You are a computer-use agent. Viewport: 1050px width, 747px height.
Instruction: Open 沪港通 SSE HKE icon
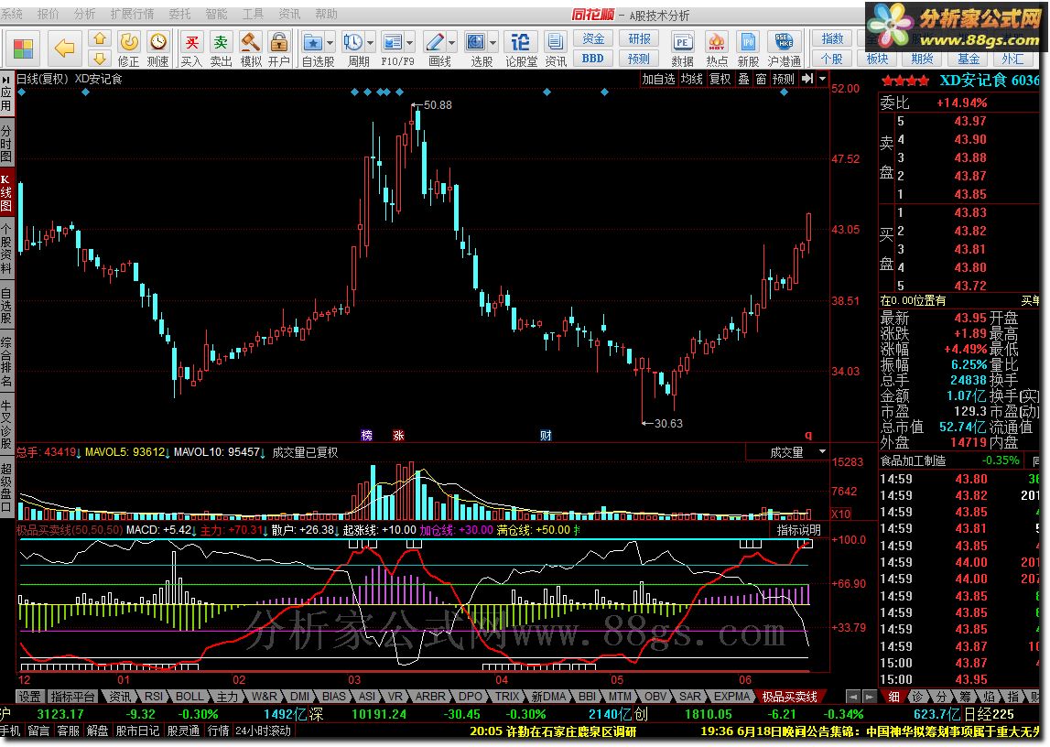tap(784, 49)
